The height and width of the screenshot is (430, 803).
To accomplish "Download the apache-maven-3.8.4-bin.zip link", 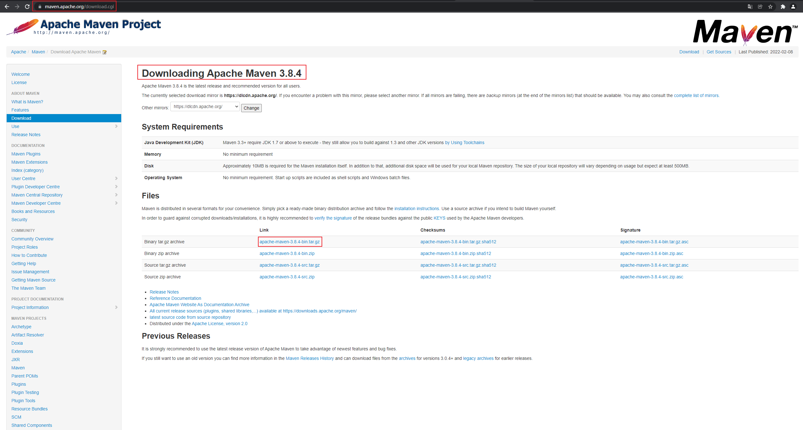I will 287,253.
